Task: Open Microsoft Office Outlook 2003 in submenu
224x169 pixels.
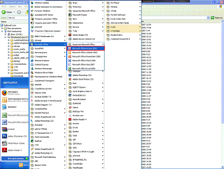Action: point(86,52)
